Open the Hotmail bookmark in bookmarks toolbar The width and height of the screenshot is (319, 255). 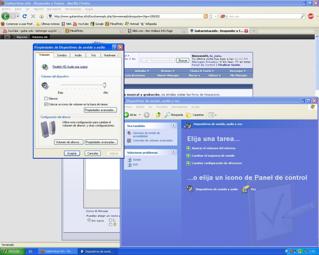pos(132,24)
